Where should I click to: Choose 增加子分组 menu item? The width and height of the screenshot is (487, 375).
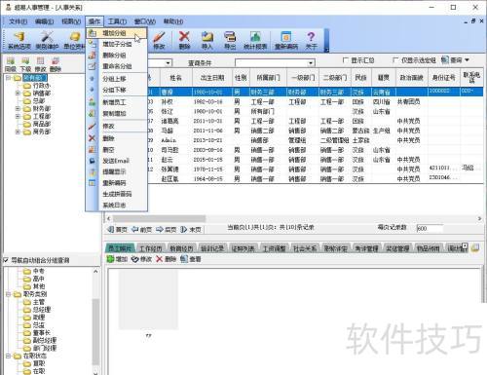(117, 44)
